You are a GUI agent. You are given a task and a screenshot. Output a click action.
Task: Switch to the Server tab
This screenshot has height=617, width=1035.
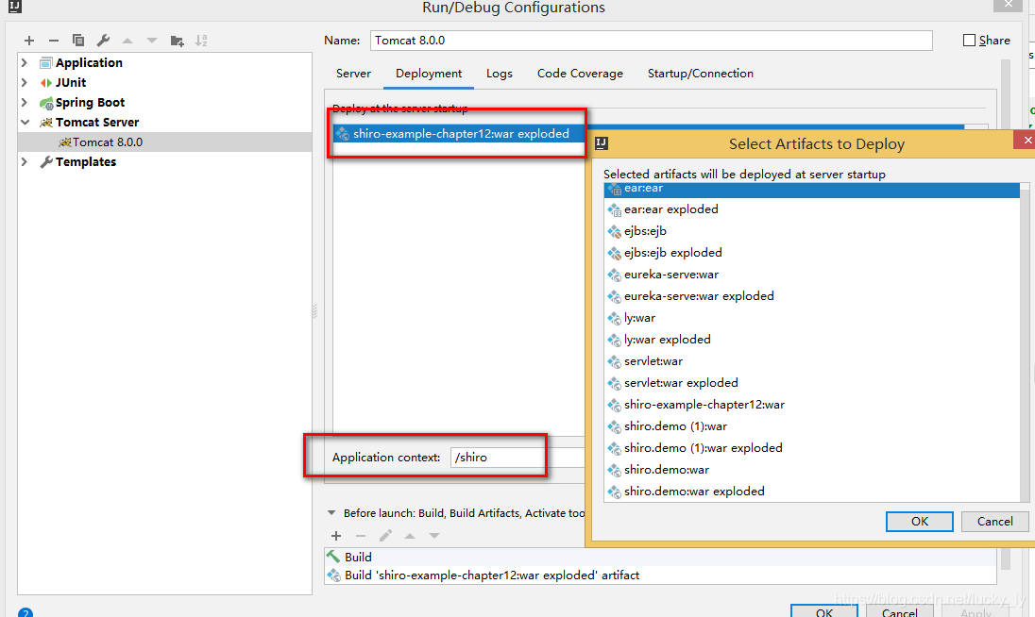pyautogui.click(x=353, y=74)
